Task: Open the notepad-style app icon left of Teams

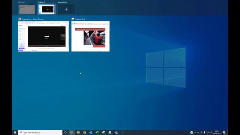Action: 110,132
